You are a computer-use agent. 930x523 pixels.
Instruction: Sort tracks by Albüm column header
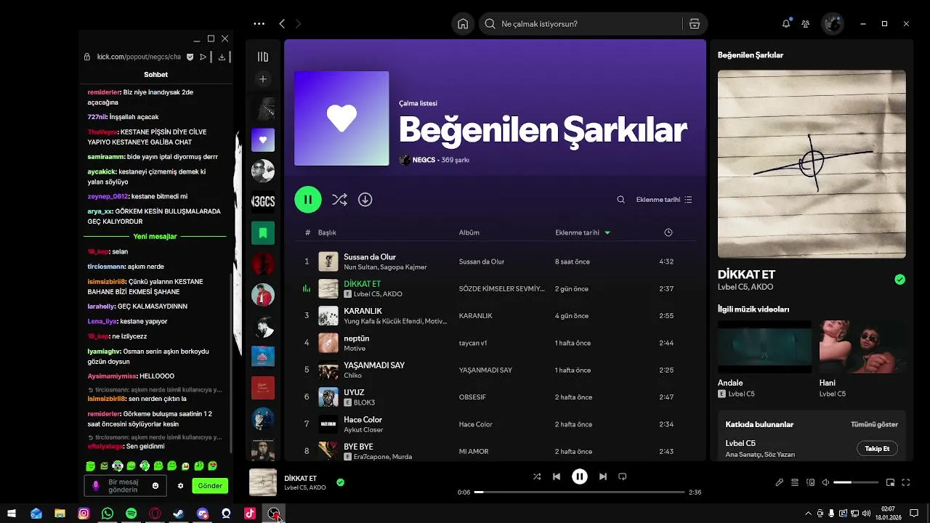469,232
